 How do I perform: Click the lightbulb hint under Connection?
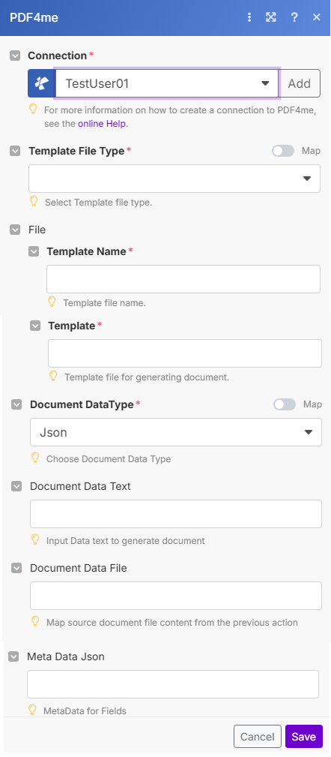click(33, 109)
